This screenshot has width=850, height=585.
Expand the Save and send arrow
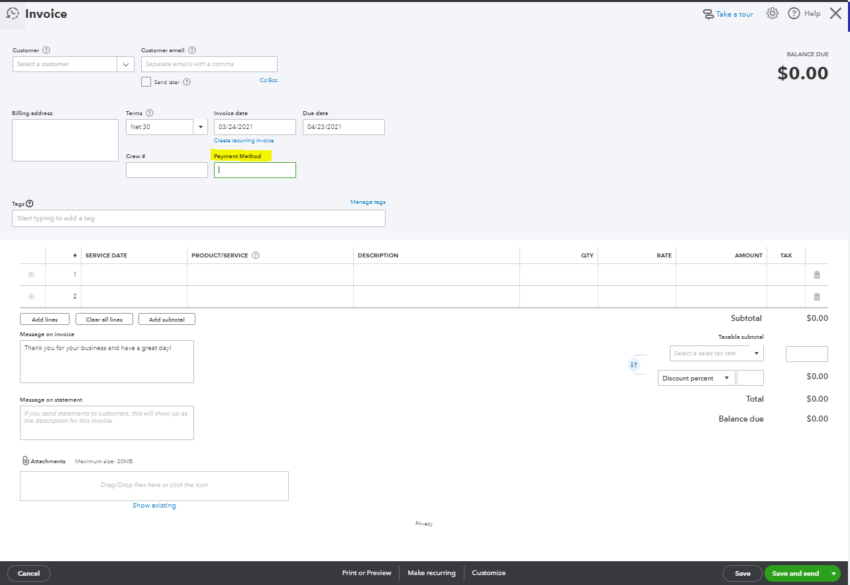point(833,573)
